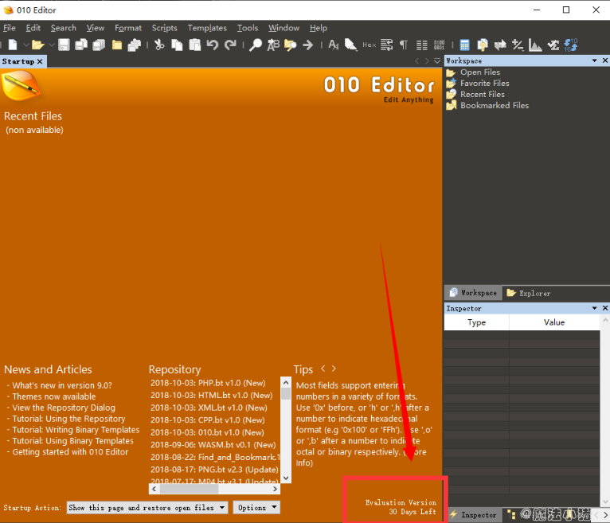Open "View the Repository Dialog" link
Viewport: 610px width, 523px height.
coord(64,408)
